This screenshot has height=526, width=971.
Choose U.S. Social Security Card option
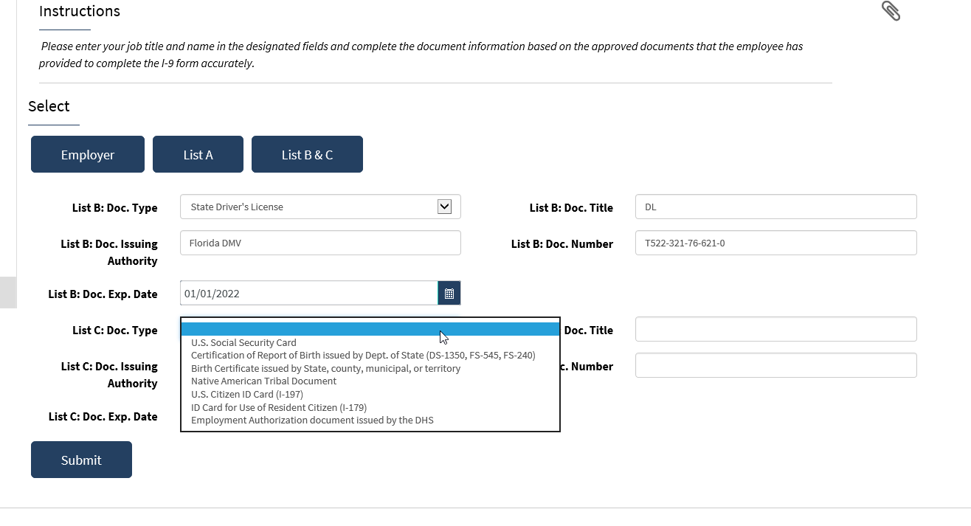coord(370,342)
